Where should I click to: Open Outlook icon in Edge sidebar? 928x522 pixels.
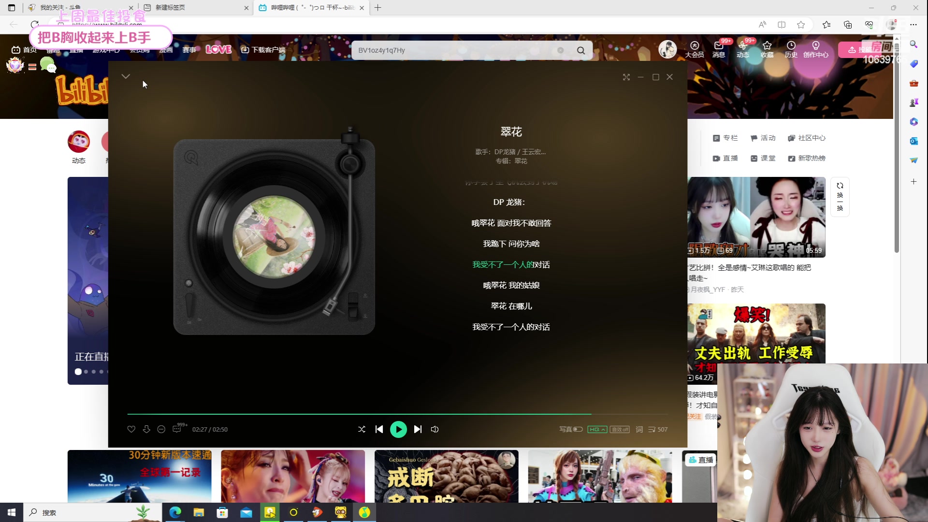tap(913, 141)
